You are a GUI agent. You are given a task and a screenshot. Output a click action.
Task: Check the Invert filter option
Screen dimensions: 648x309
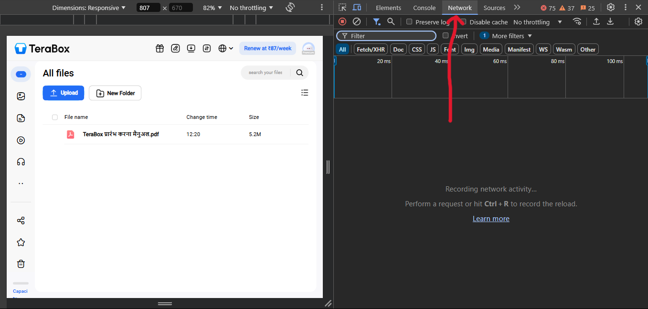445,35
